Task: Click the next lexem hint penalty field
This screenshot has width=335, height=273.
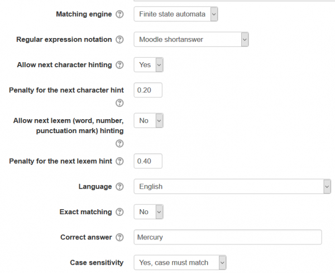Action: [148, 161]
